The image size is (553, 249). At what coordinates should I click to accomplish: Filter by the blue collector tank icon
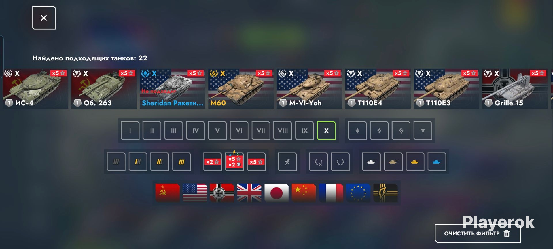[x=437, y=162]
